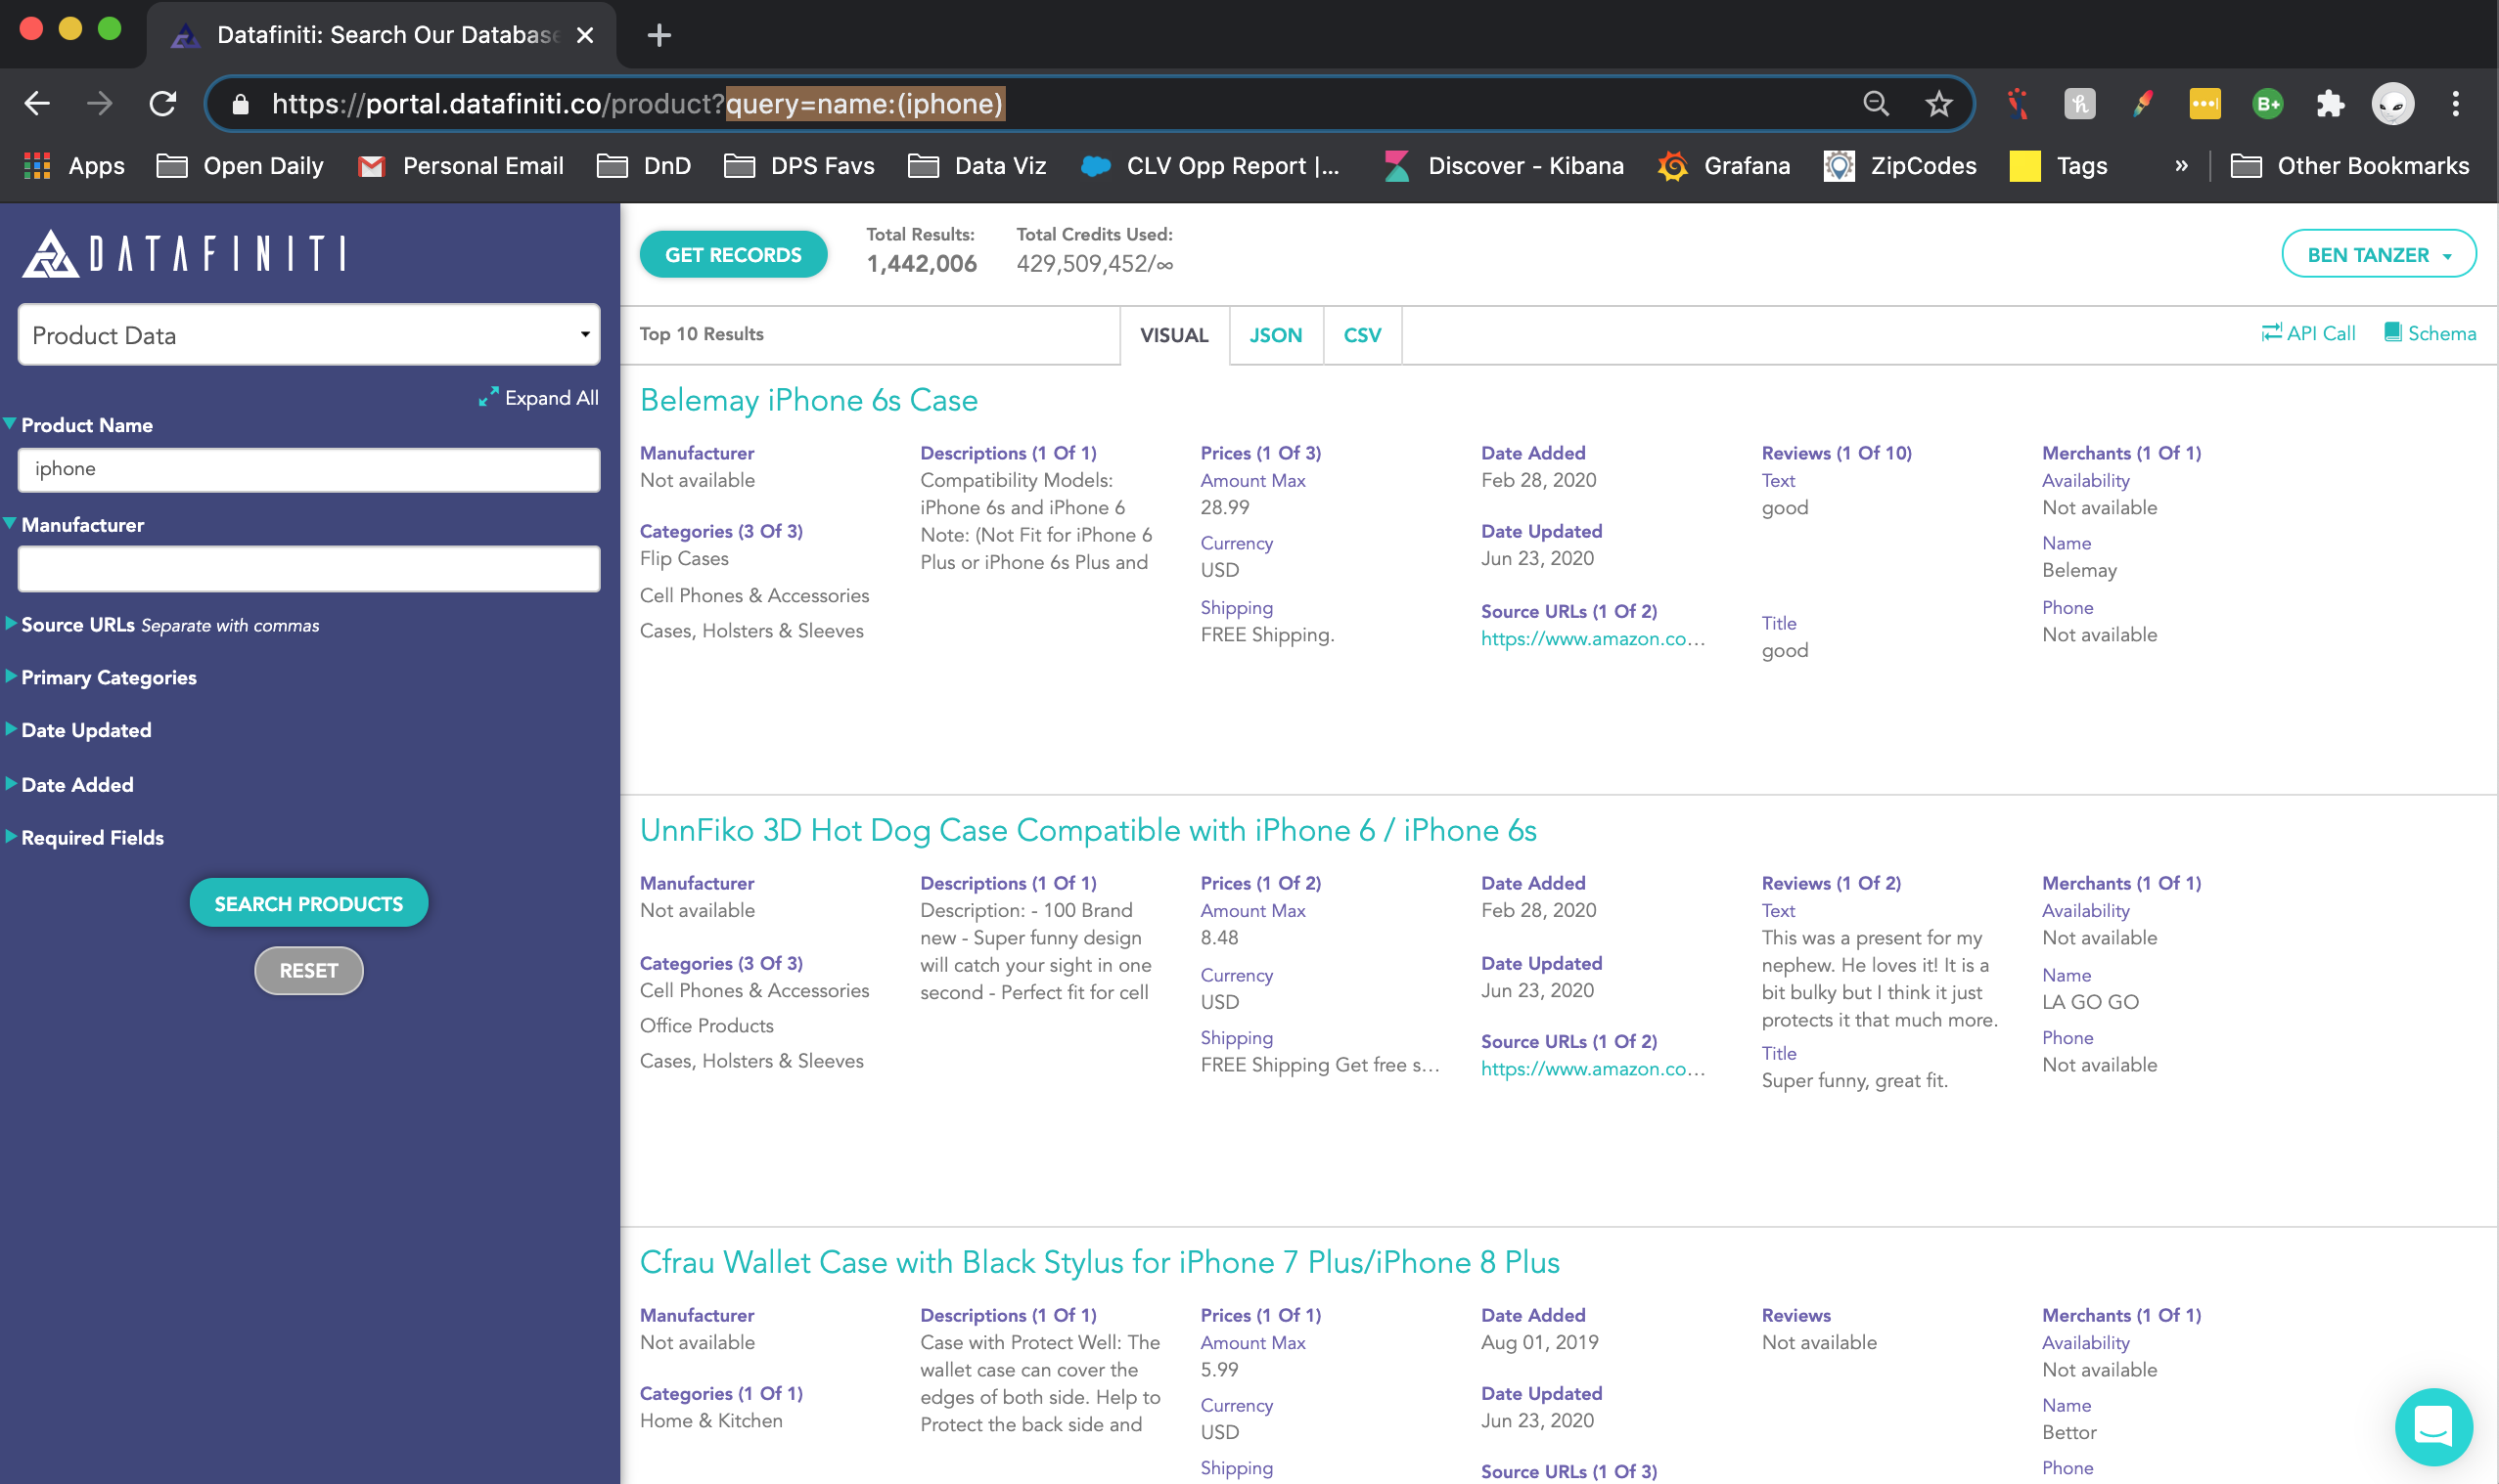The height and width of the screenshot is (1484, 2499).
Task: Open the browser Extensions puzzle icon
Action: pos(2330,104)
